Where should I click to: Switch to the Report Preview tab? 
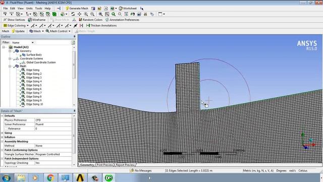(x=125, y=165)
